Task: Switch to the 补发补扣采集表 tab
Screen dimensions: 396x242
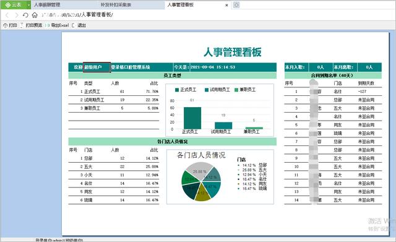Action: pyautogui.click(x=116, y=5)
